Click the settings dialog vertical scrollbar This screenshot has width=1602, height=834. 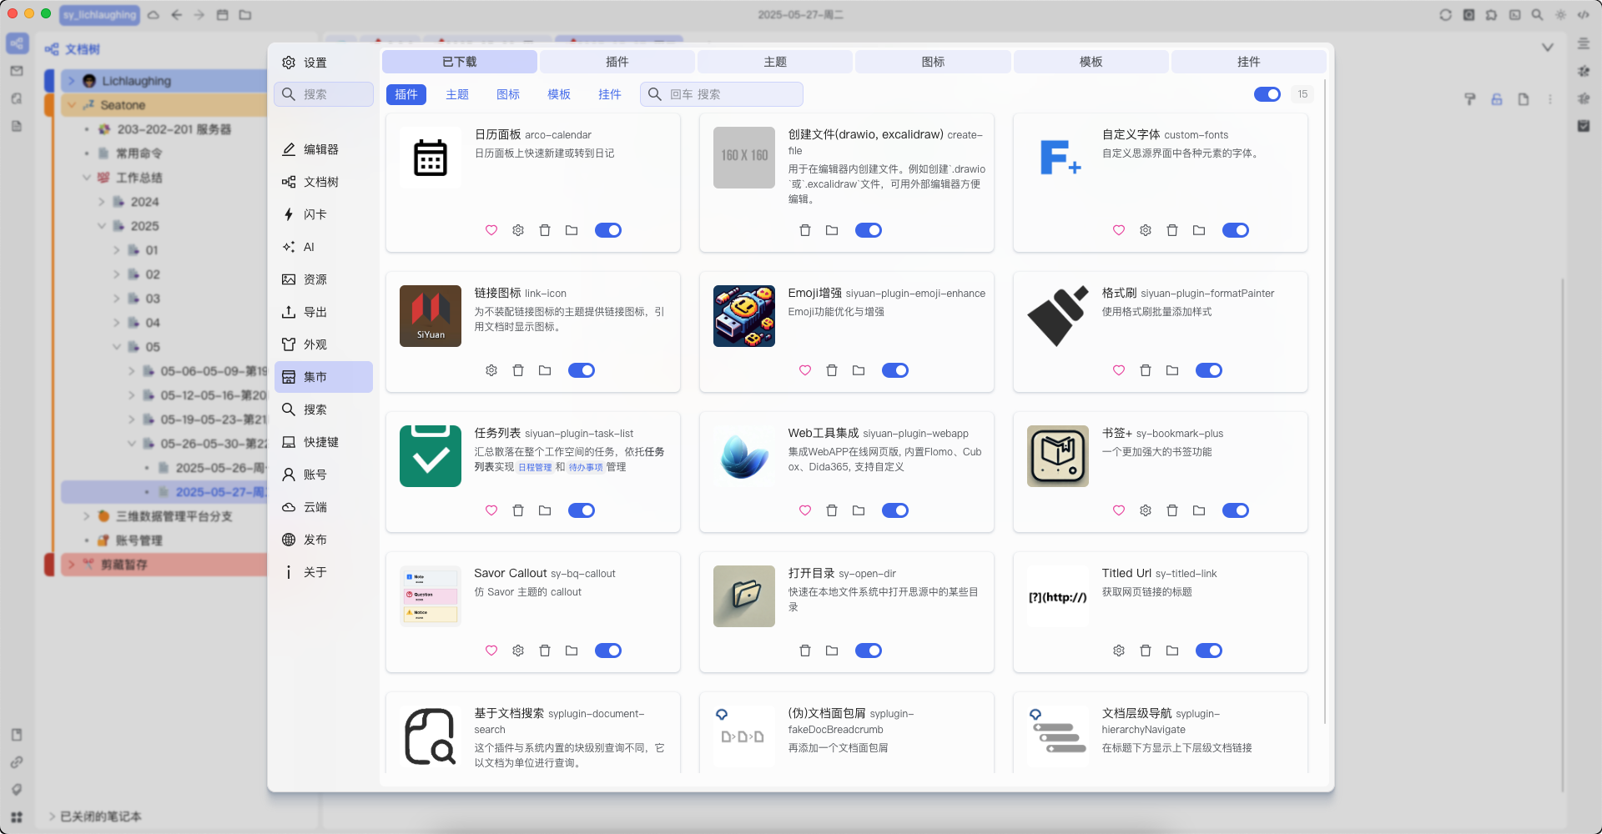(x=1325, y=400)
